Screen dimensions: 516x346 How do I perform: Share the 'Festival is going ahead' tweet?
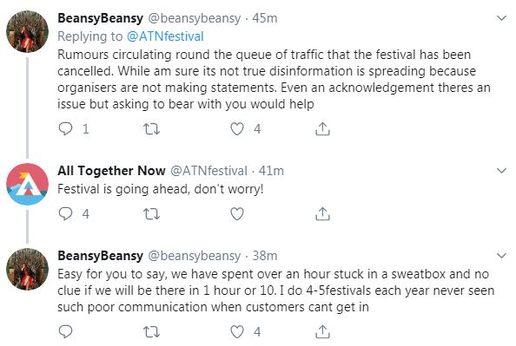(322, 214)
